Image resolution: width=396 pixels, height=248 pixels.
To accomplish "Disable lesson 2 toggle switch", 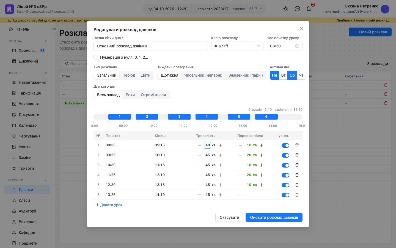I will point(285,155).
